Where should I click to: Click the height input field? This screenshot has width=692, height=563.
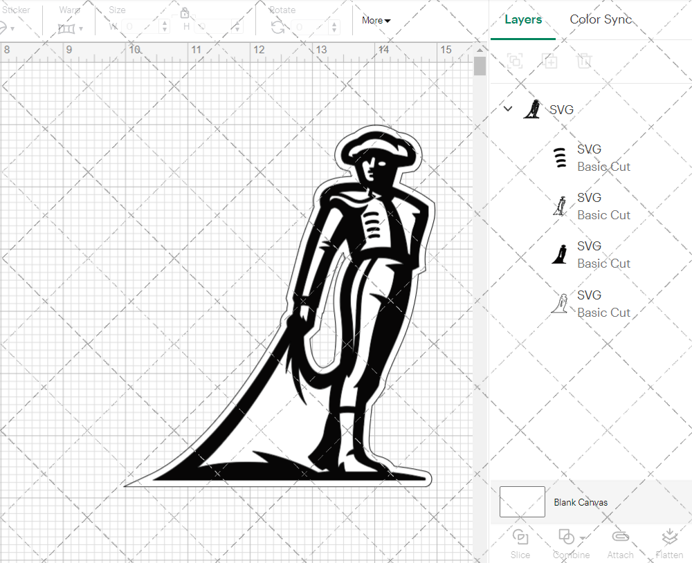212,27
